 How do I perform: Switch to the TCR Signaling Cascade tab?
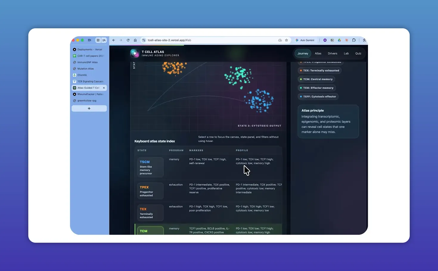(x=89, y=82)
